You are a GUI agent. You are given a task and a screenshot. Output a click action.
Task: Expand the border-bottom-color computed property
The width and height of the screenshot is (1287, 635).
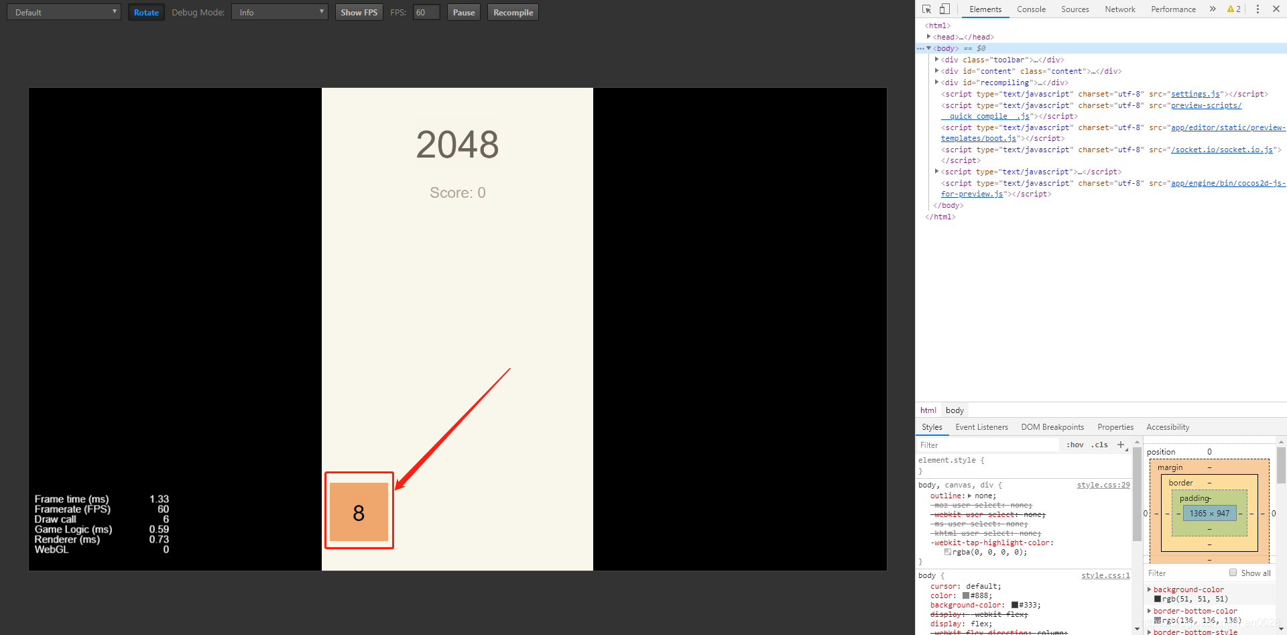pyautogui.click(x=1150, y=611)
